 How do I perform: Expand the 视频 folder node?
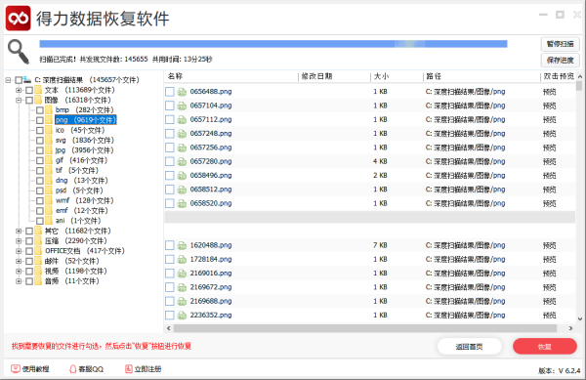[x=19, y=271]
